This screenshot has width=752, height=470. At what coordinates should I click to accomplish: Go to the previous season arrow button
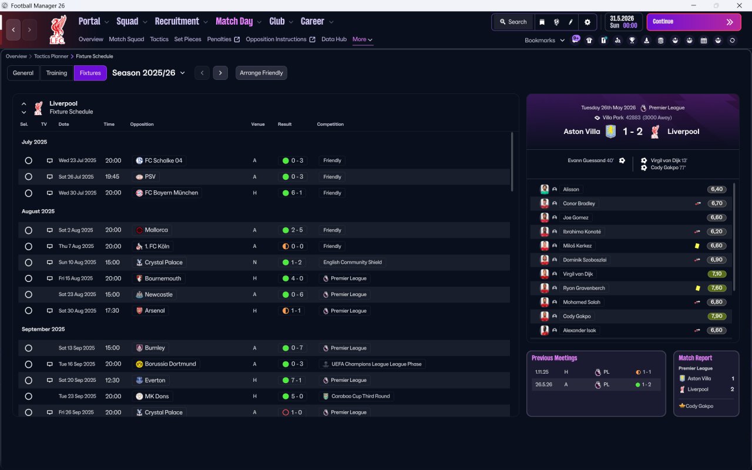(202, 73)
